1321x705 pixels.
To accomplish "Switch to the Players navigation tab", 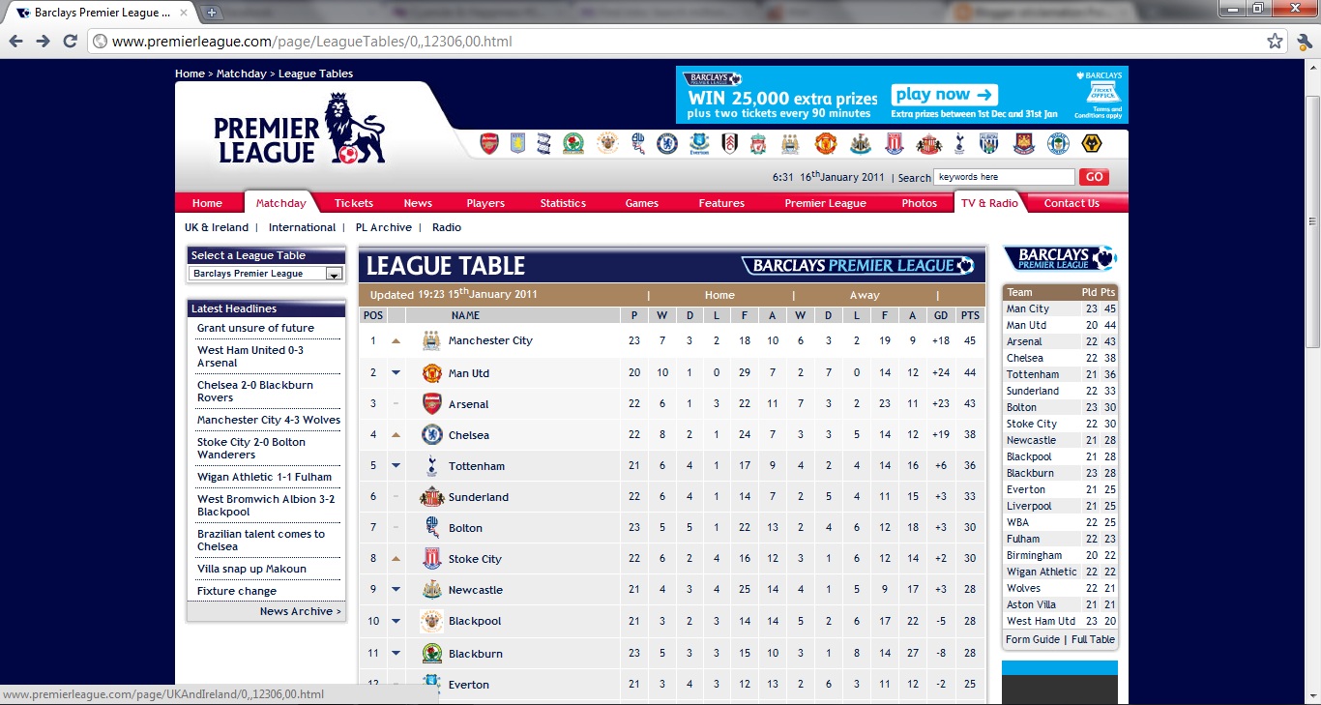I will click(x=485, y=203).
